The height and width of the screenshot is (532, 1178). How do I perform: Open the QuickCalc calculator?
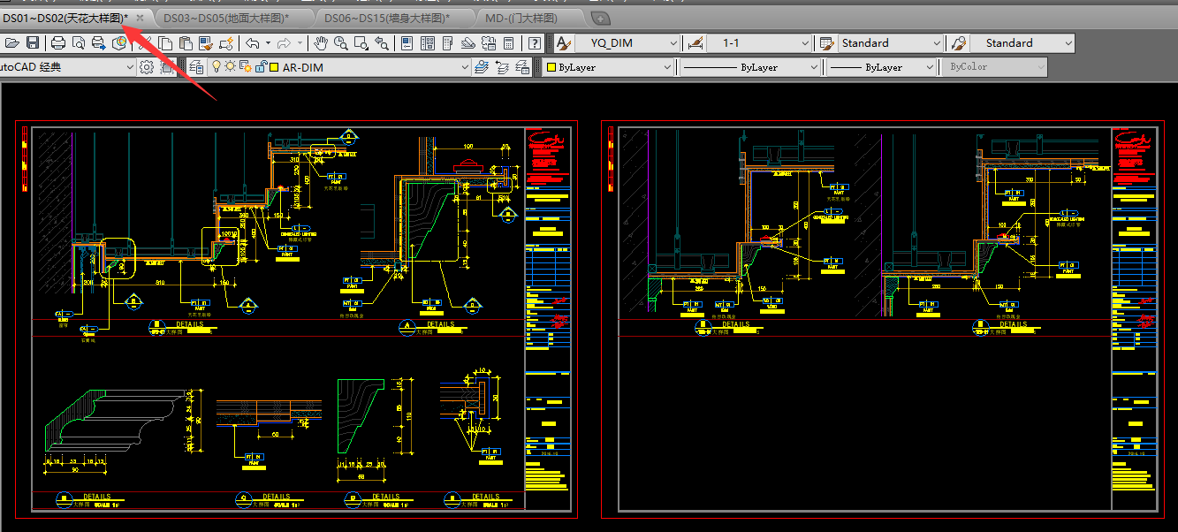pos(509,43)
